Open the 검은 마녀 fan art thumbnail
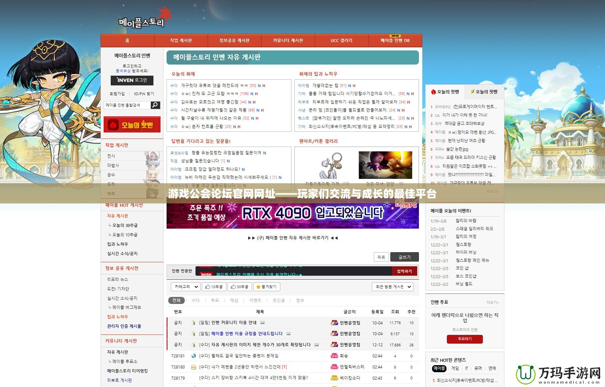Screen dimensions: 605x387 click(x=385, y=165)
